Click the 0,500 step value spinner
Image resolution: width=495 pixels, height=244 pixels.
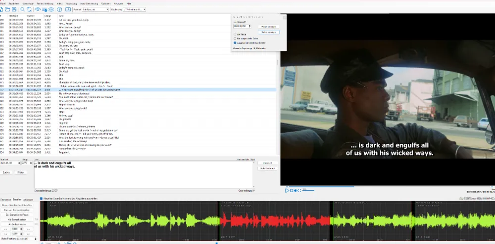pos(21,229)
